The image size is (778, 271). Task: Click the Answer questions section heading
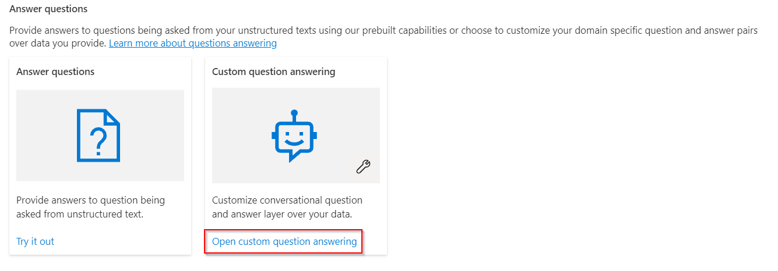pyautogui.click(x=48, y=9)
